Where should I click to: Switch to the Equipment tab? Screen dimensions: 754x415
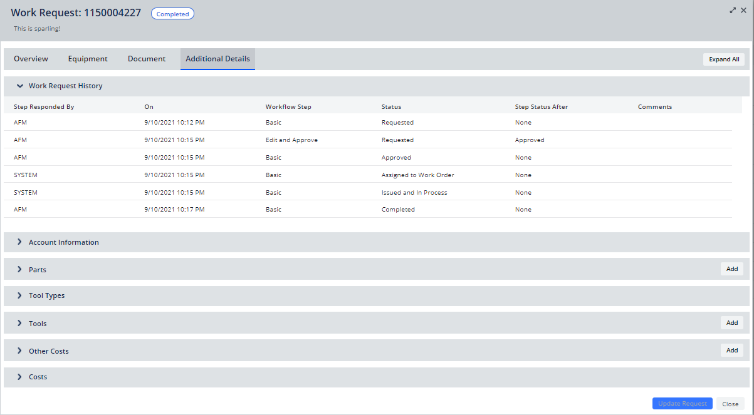pyautogui.click(x=88, y=58)
